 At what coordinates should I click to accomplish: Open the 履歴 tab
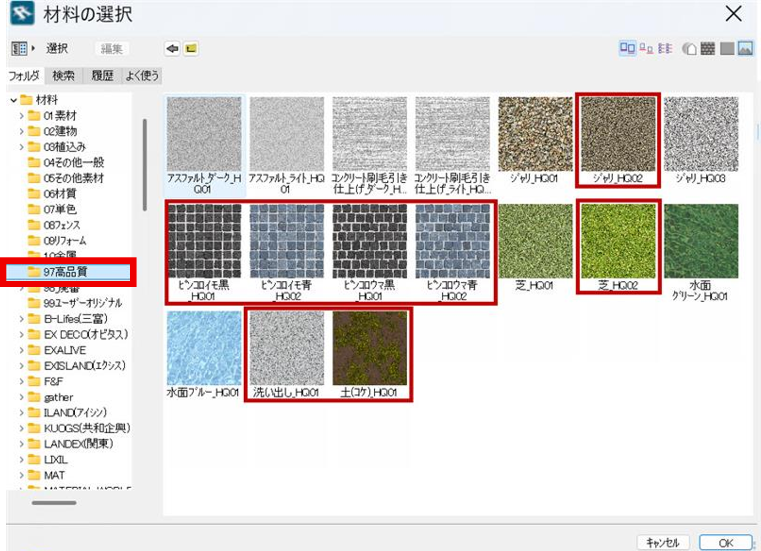[x=102, y=76]
